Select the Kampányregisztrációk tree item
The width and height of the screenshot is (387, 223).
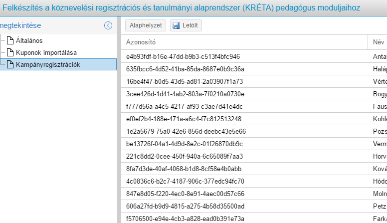pos(47,64)
